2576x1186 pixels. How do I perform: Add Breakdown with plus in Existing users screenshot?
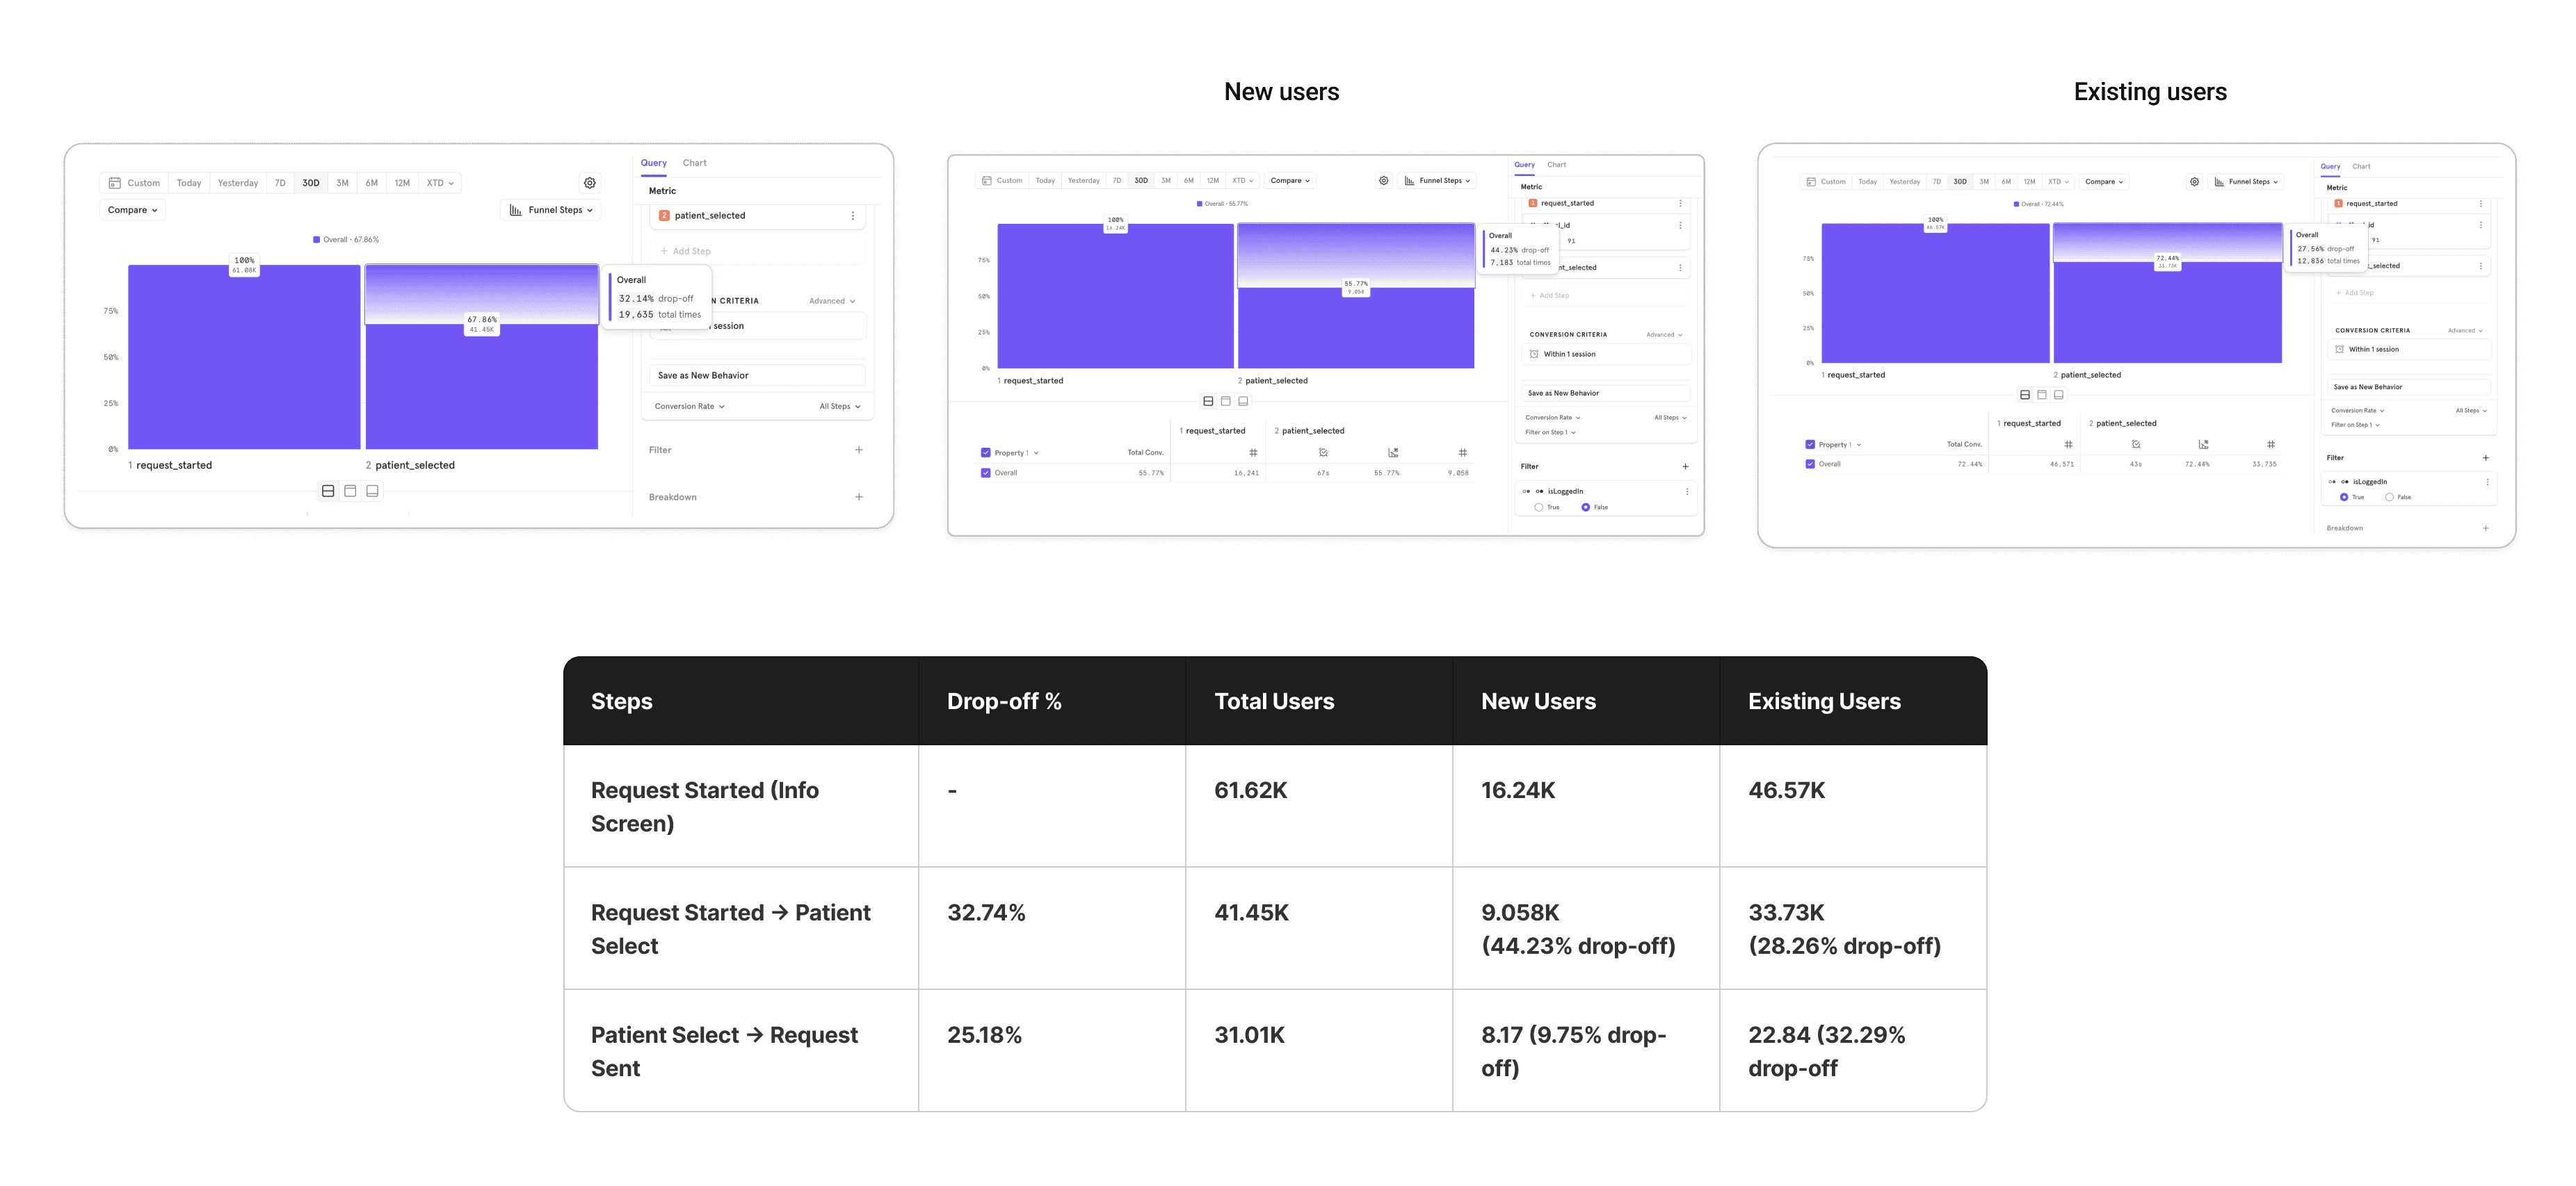pos(2486,528)
